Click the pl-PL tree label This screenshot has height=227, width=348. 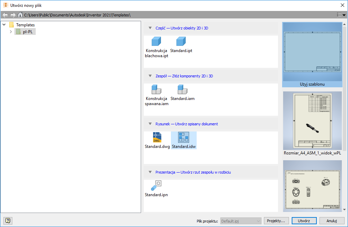point(28,32)
